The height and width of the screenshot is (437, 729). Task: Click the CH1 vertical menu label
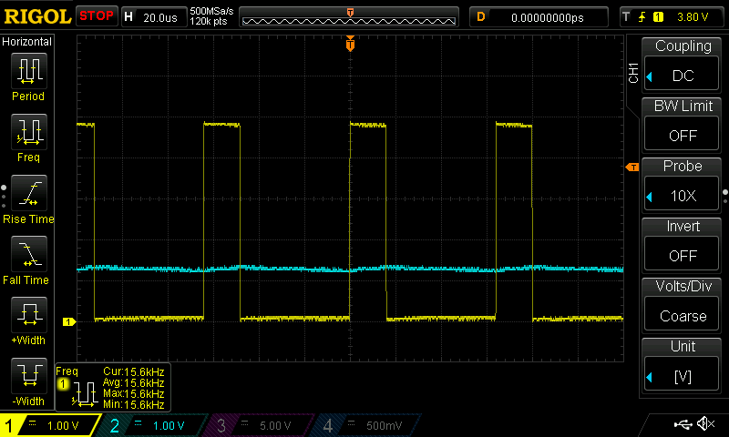tap(633, 73)
